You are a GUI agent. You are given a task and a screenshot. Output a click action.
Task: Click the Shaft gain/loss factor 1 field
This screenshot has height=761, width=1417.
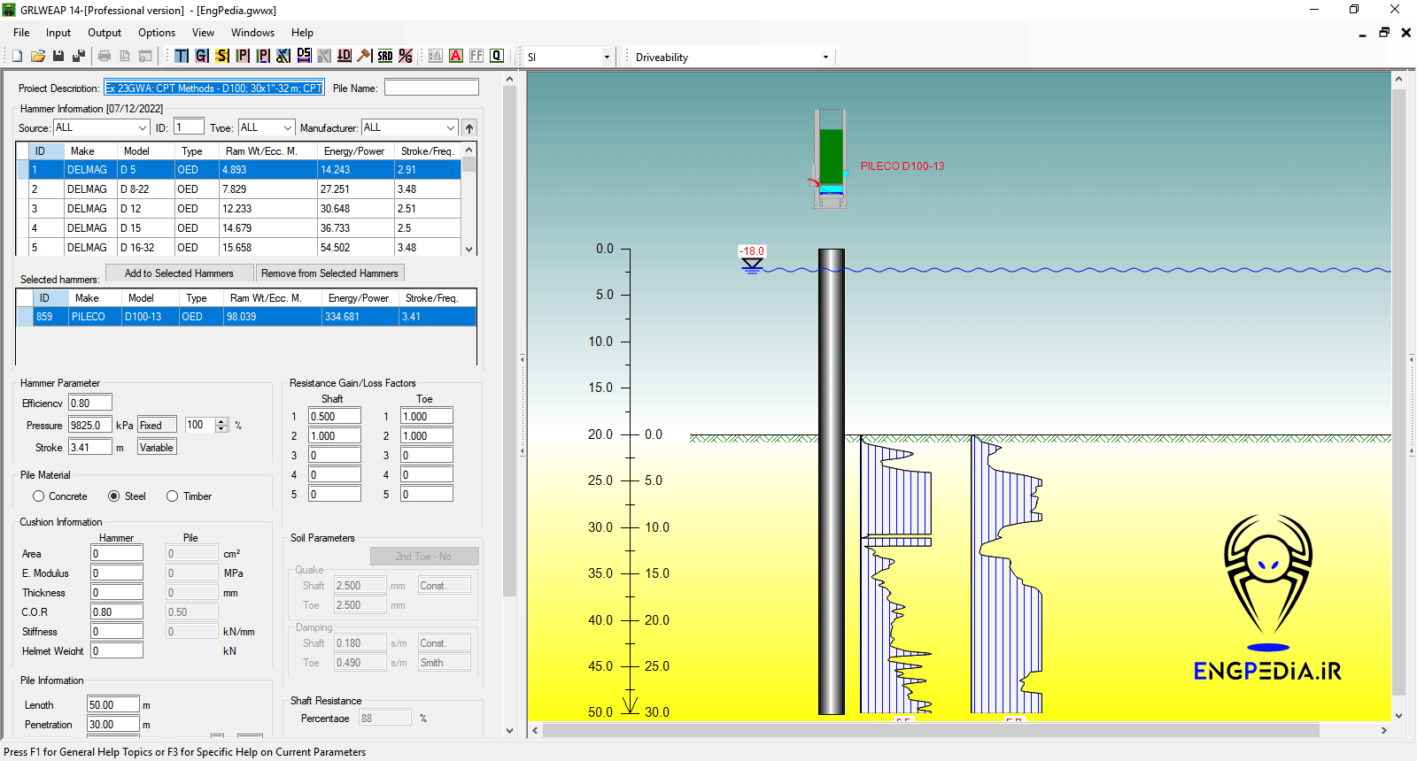(x=335, y=416)
